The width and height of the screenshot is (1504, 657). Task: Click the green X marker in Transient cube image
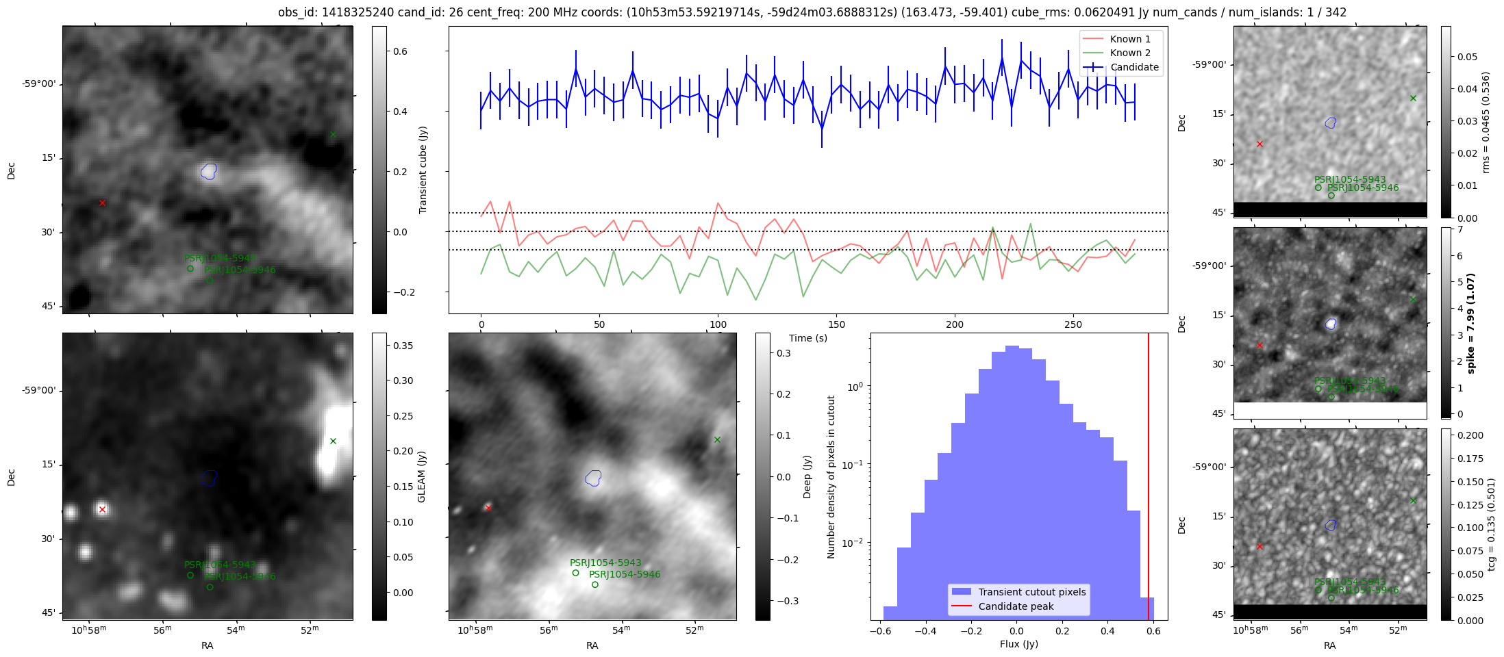click(333, 135)
